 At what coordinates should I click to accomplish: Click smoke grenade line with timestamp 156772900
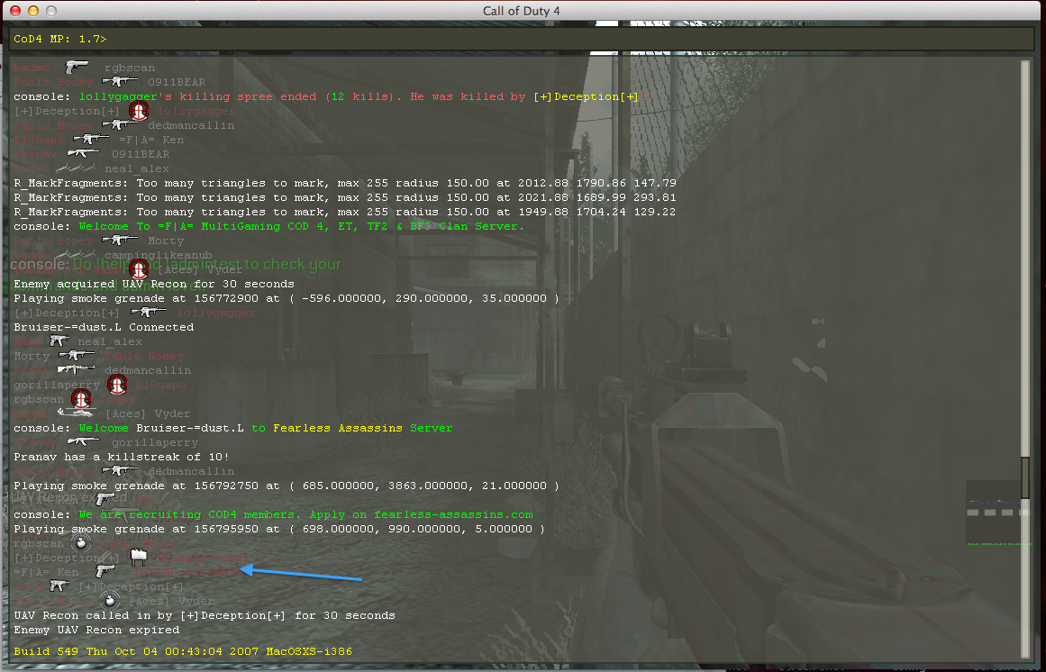click(287, 298)
